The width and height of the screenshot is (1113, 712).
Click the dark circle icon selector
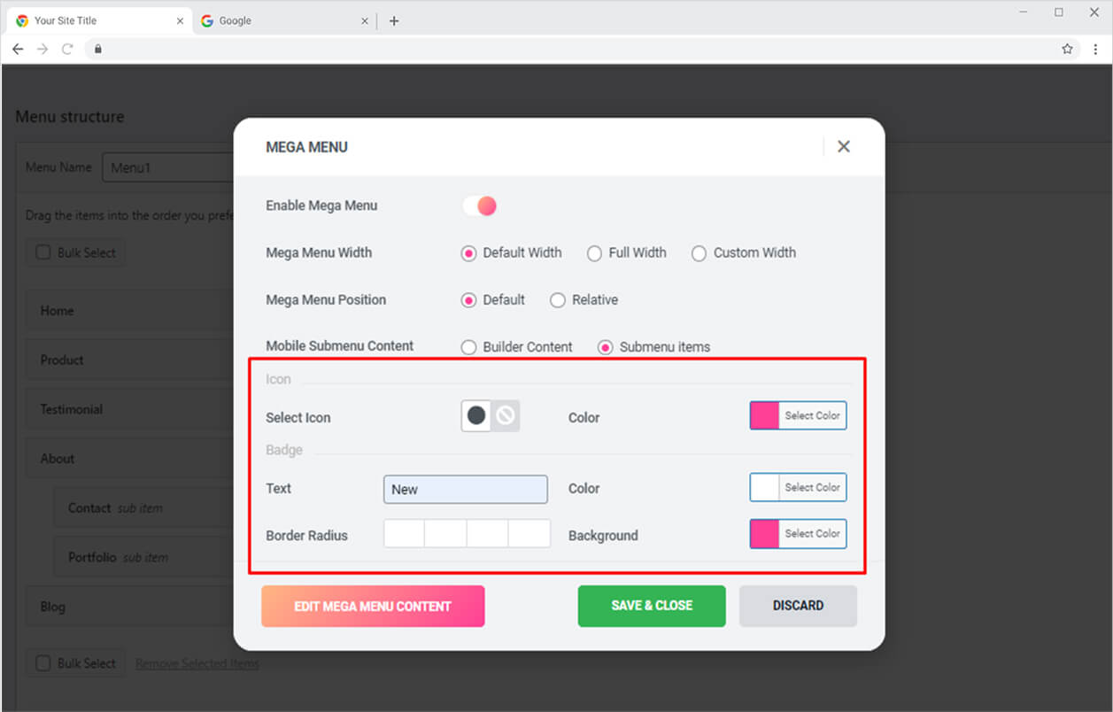click(476, 416)
